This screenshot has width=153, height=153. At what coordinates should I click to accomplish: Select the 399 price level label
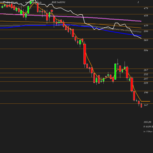click(x=146, y=31)
